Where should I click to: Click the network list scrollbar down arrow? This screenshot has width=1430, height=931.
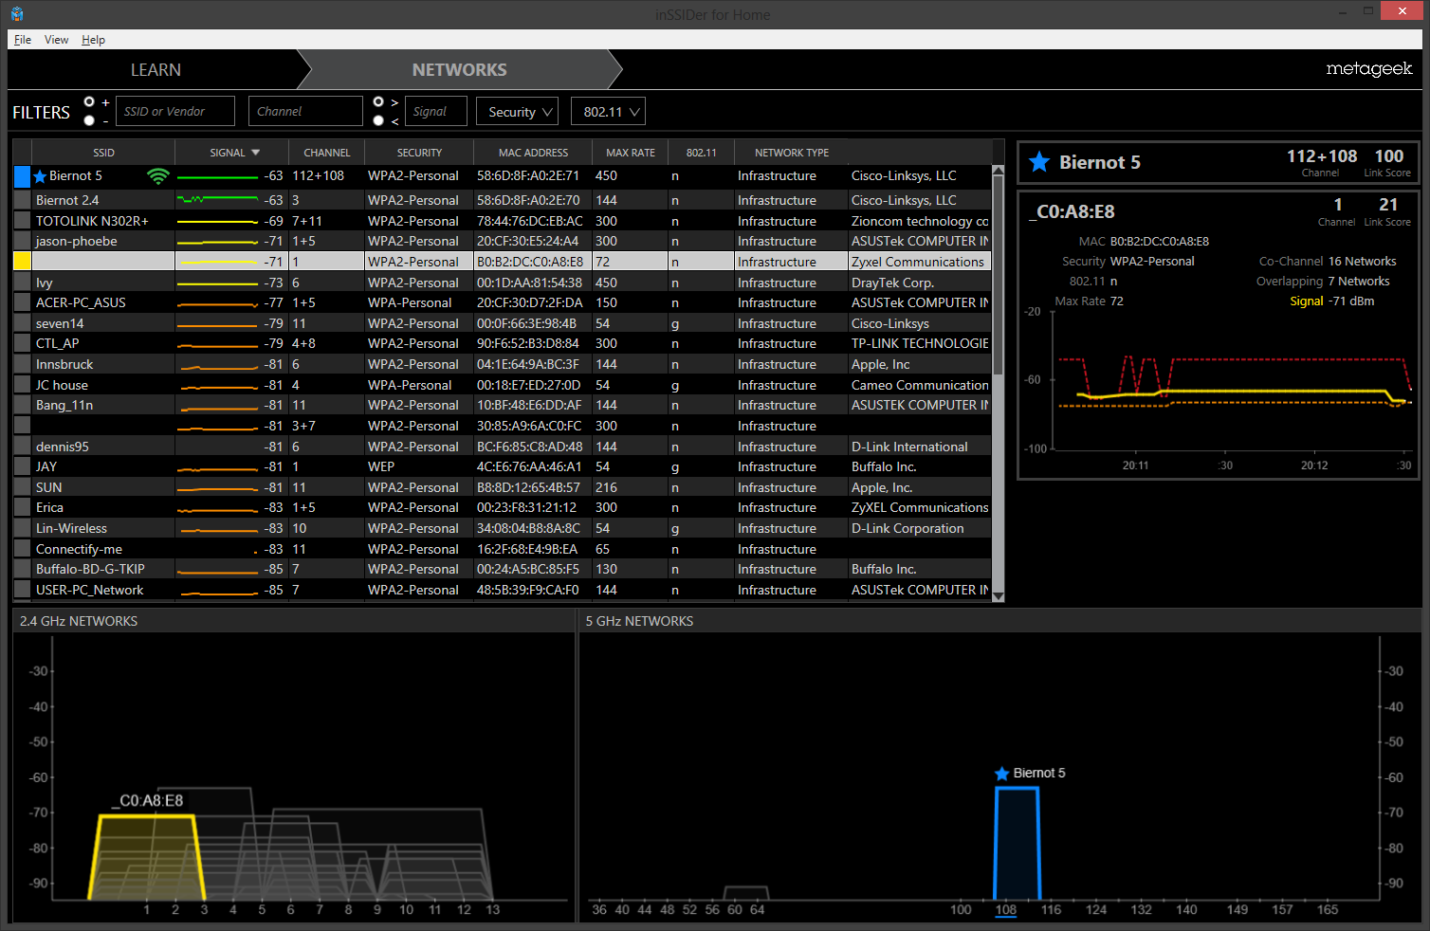tap(998, 595)
